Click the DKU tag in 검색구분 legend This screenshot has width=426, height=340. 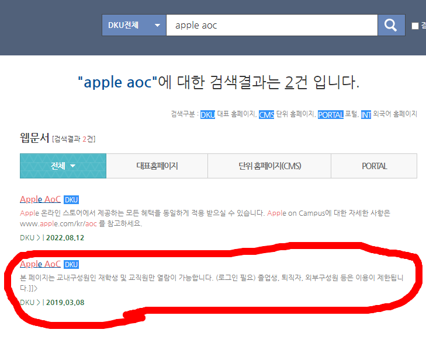click(x=207, y=115)
